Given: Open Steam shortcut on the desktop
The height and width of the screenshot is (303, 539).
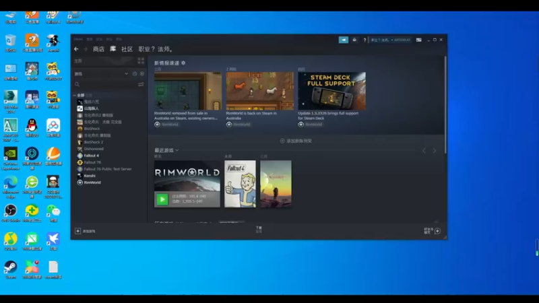Looking at the screenshot, I should [11, 269].
